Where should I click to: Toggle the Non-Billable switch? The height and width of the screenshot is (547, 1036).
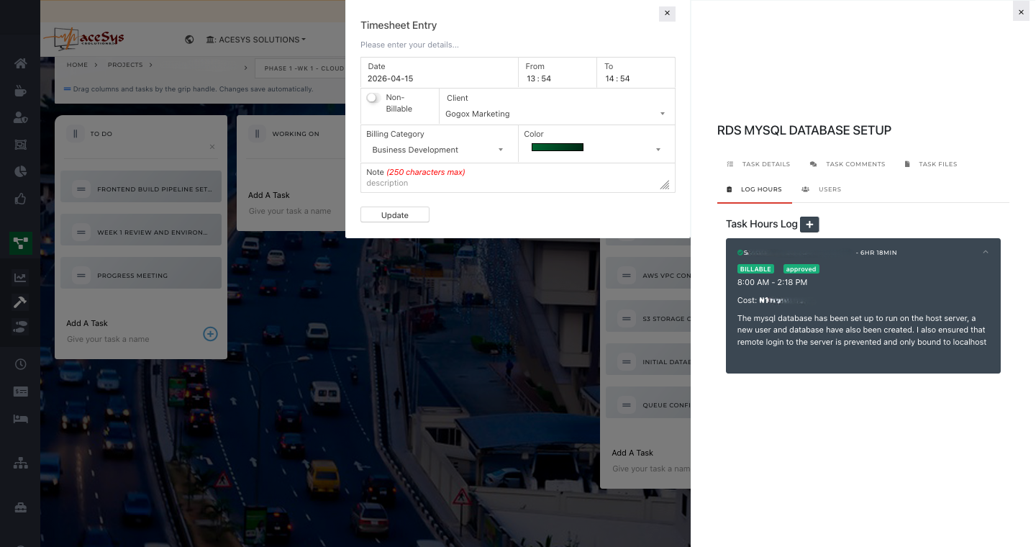pyautogui.click(x=373, y=98)
